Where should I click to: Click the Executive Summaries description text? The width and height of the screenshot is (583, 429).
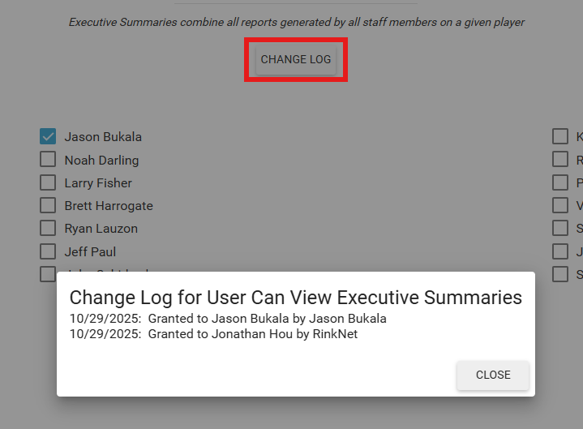296,22
